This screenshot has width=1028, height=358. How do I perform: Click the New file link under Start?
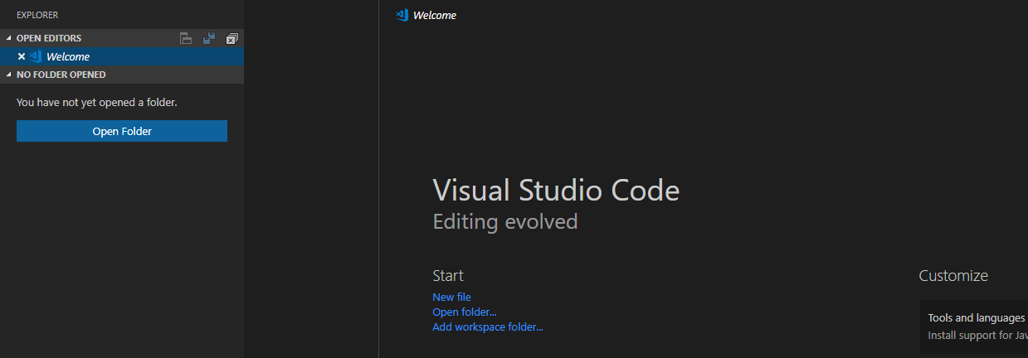pos(451,297)
